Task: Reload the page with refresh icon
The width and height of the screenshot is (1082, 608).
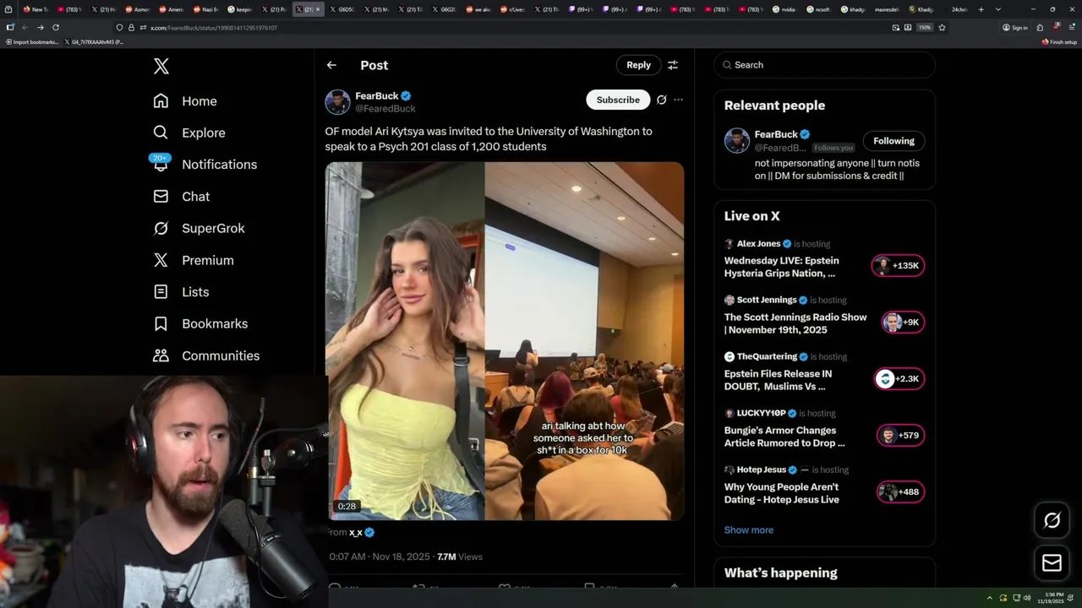Action: pyautogui.click(x=56, y=27)
